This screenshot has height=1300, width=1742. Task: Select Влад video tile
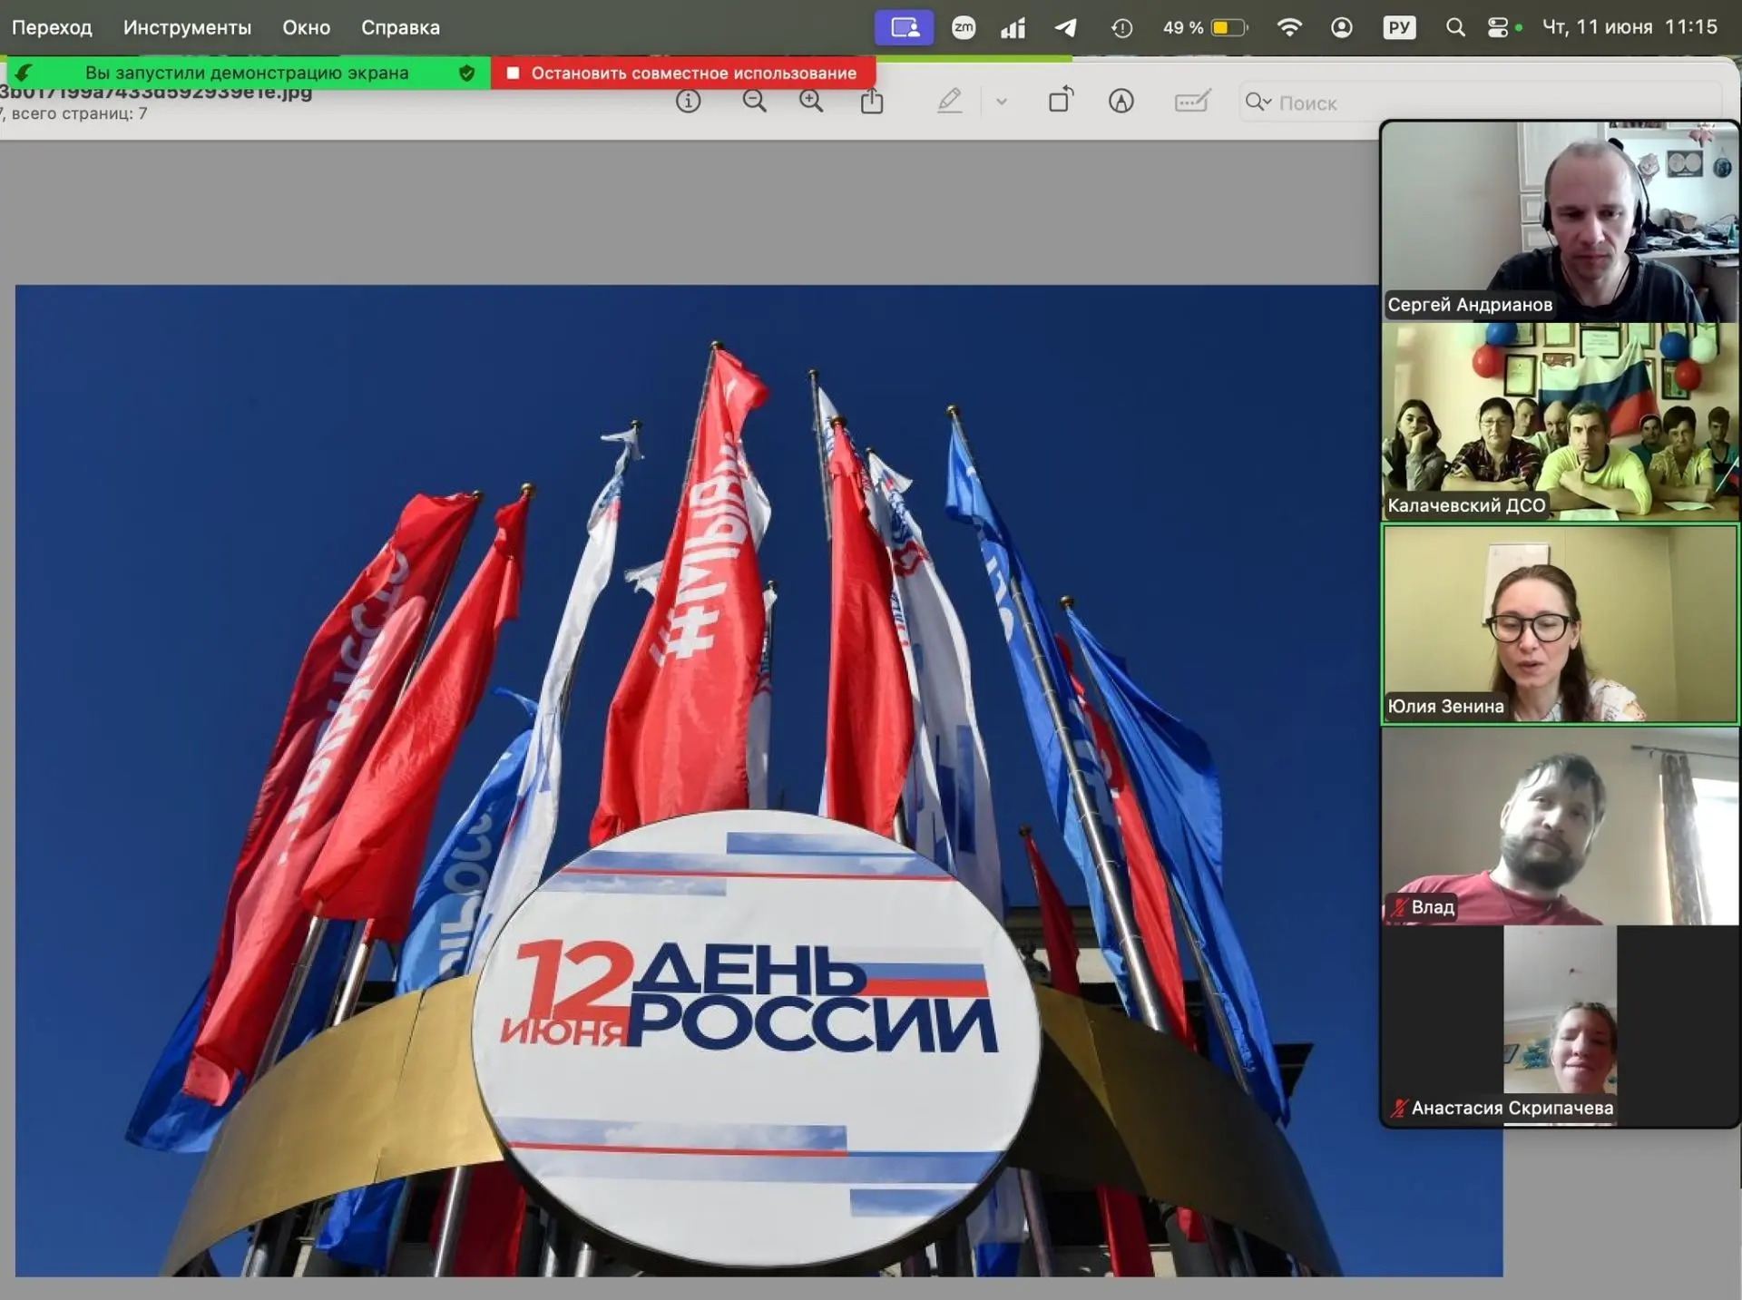1559,826
